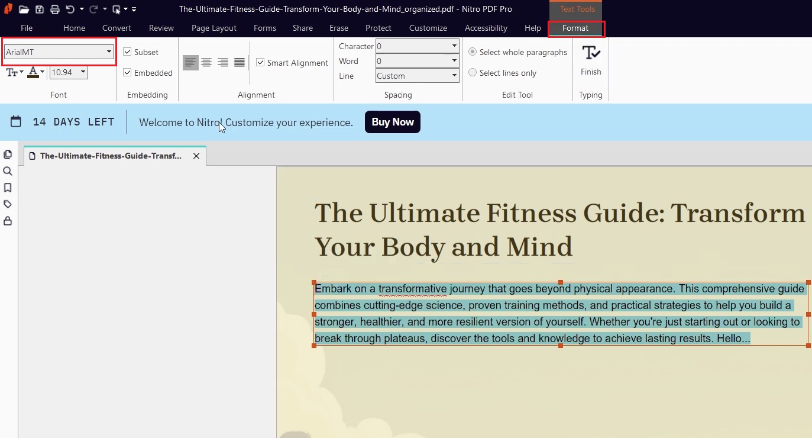Switch to the Forms ribbon tab

[265, 28]
